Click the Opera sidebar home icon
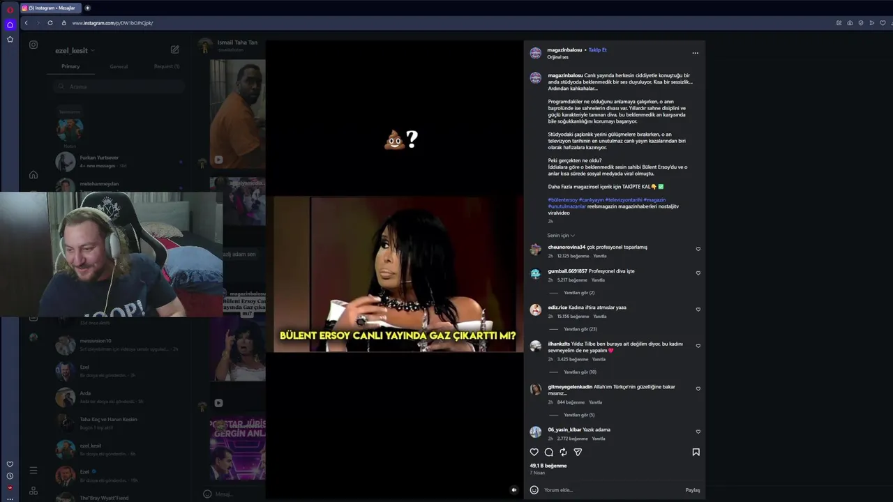The width and height of the screenshot is (893, 502). click(10, 24)
